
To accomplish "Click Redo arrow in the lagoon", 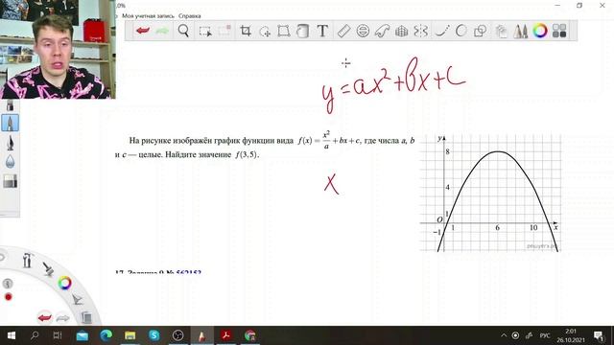I will coord(62,318).
